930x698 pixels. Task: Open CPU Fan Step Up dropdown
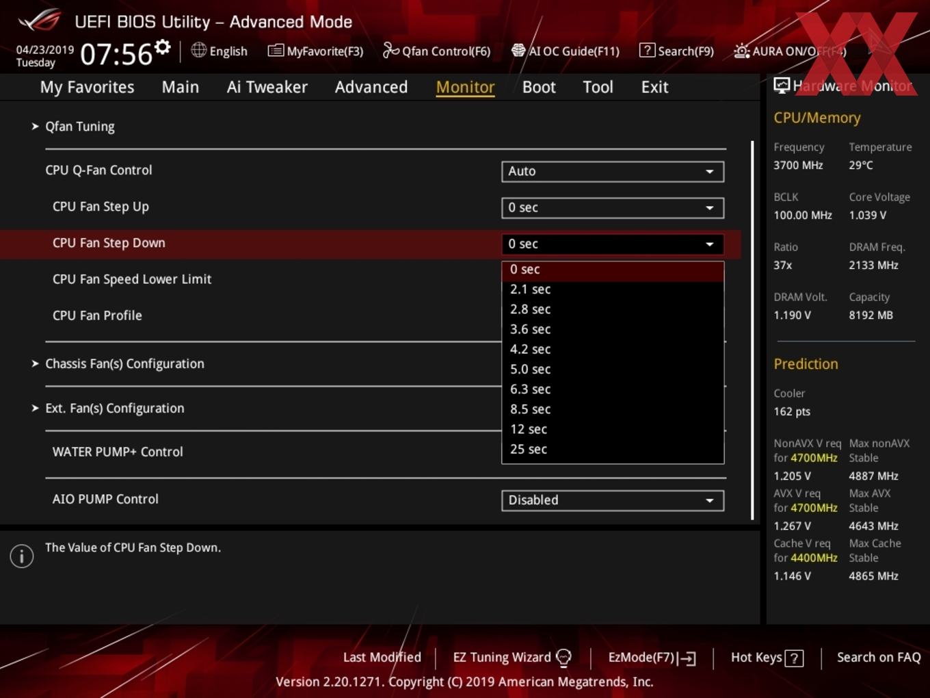613,207
